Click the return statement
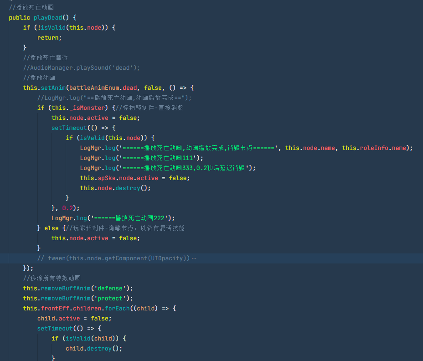The image size is (423, 361). coord(49,37)
